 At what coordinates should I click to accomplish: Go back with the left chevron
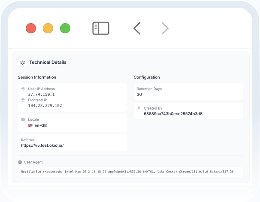point(137,28)
